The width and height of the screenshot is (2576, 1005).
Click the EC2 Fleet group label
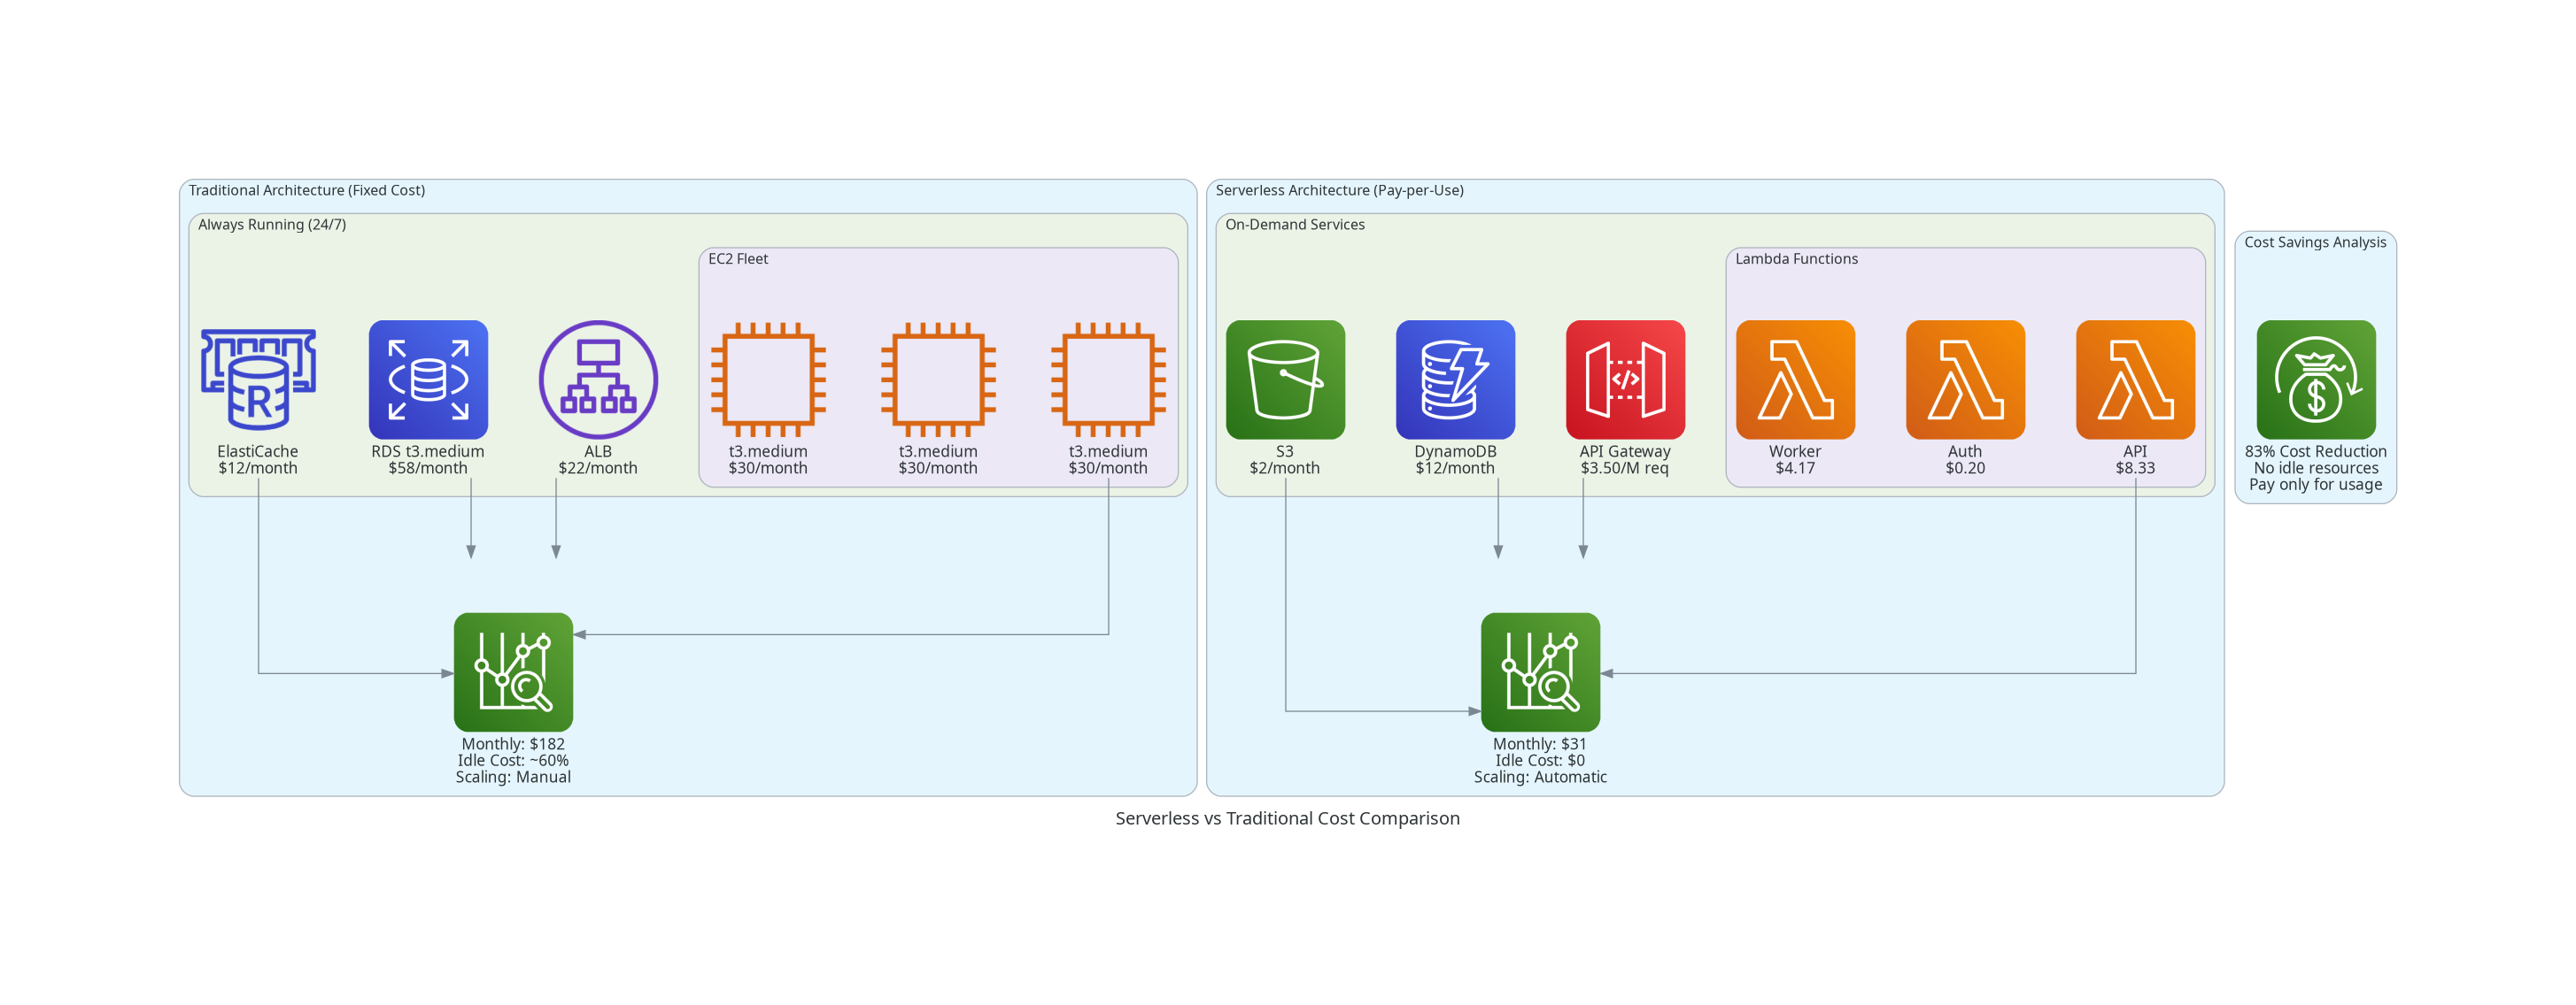pyautogui.click(x=738, y=258)
